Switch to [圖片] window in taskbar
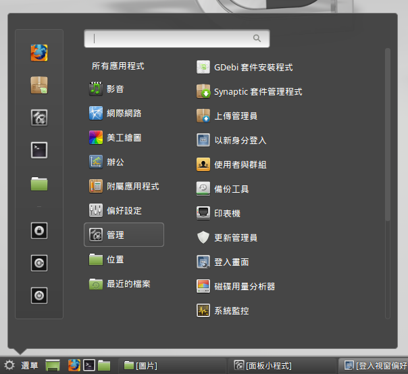This screenshot has width=408, height=374. coord(172,366)
